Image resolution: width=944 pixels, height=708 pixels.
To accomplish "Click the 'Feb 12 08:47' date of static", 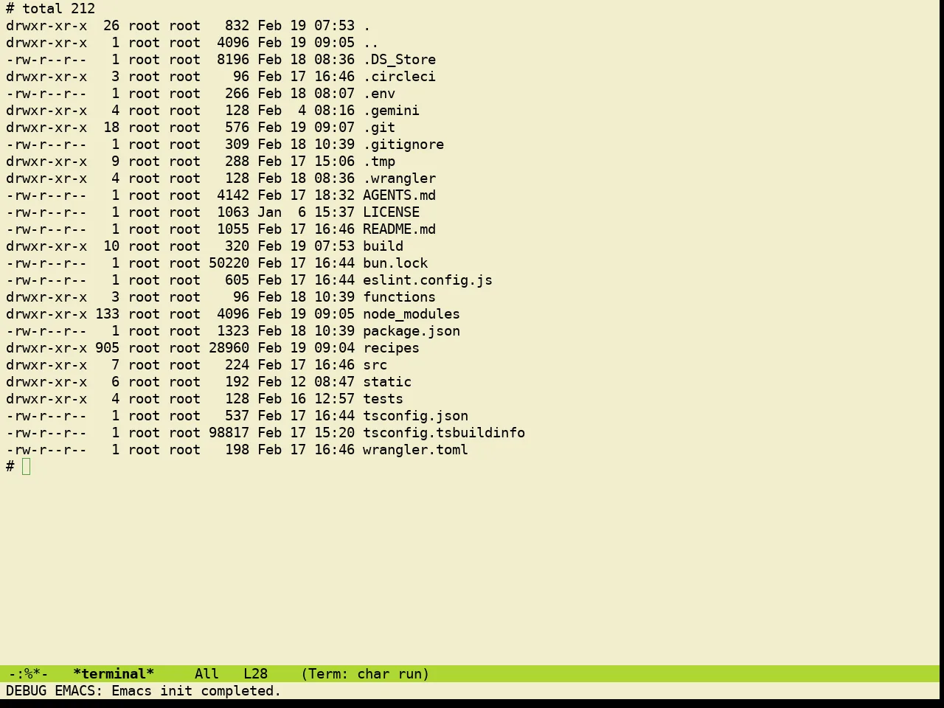I will [x=306, y=382].
